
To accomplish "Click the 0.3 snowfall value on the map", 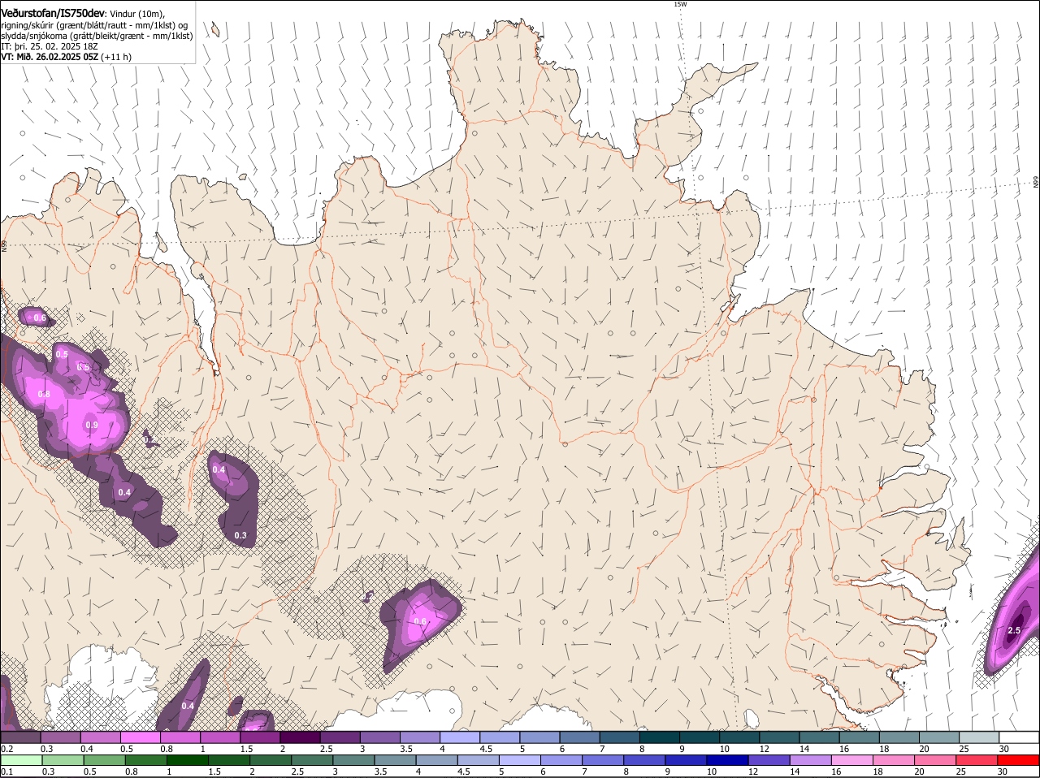I will pyautogui.click(x=240, y=535).
